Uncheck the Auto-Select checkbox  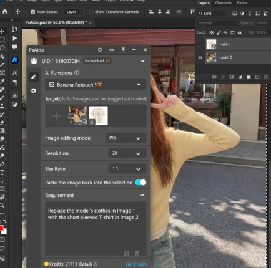tap(33, 12)
